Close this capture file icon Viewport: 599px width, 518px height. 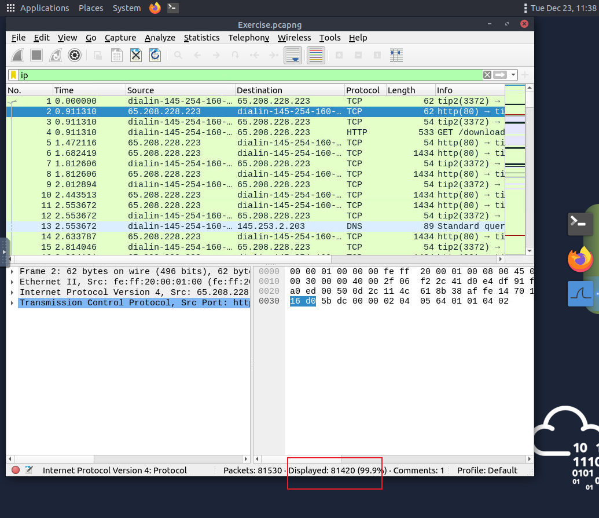coord(136,56)
